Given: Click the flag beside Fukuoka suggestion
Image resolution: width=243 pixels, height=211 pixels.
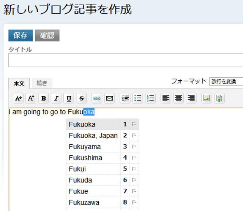Looking at the screenshot, I should 134,124.
